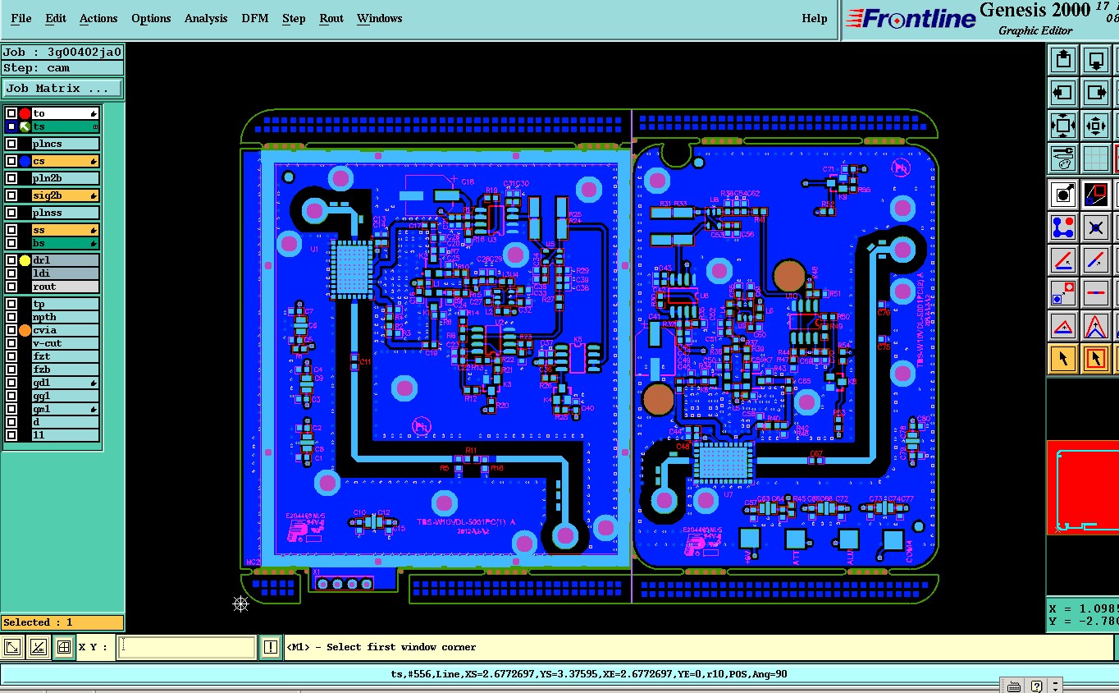Toggle the checkbox for layer drl

click(x=11, y=260)
